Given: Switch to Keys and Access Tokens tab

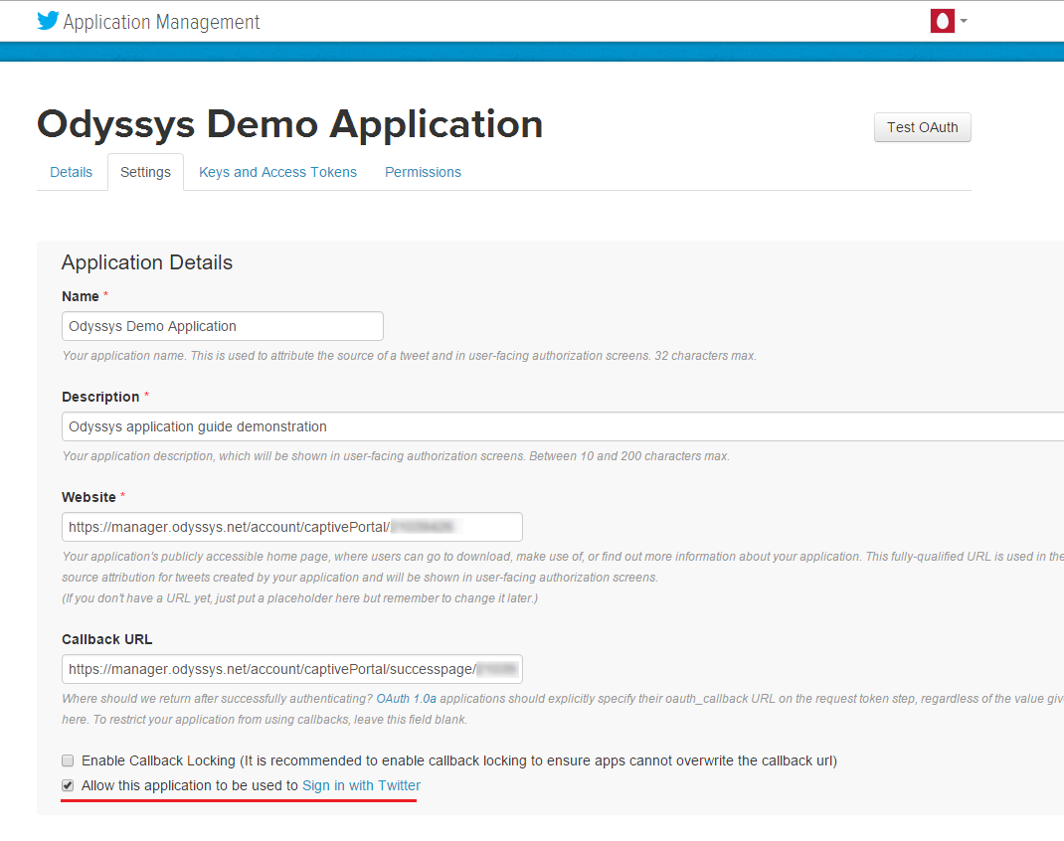Looking at the screenshot, I should tap(277, 172).
